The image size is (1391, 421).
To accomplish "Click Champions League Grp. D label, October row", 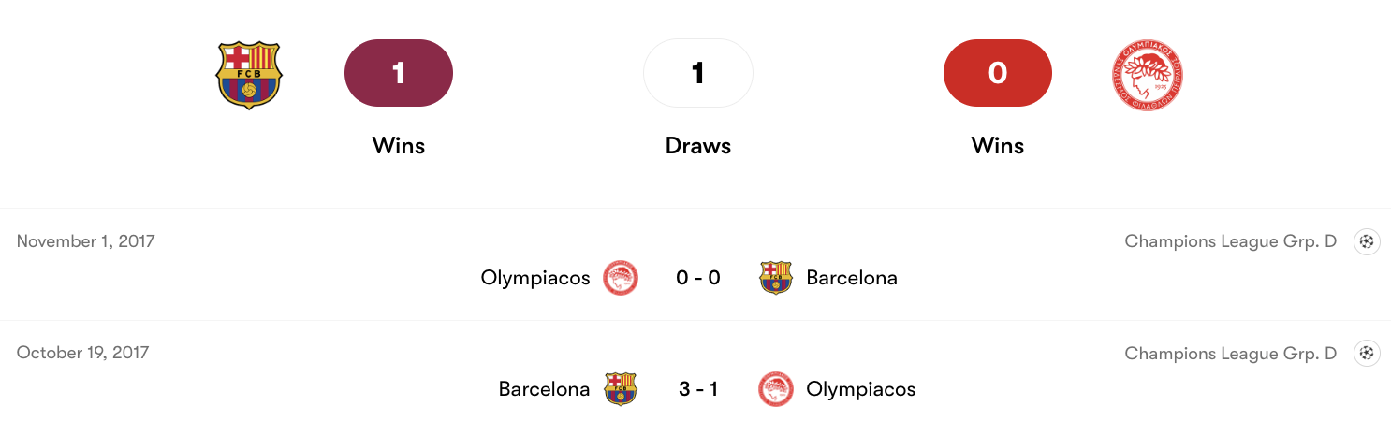I will 1230,354.
